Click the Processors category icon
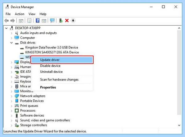The width and height of the screenshot is (185, 137). pyautogui.click(x=17, y=110)
